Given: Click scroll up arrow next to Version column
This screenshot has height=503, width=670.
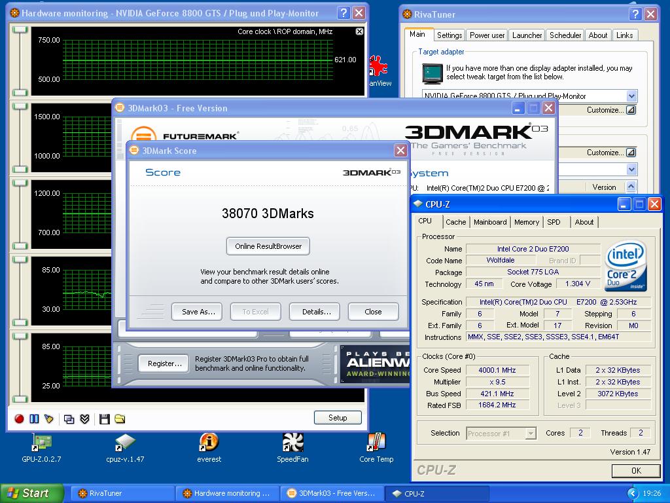Looking at the screenshot, I should pos(631,187).
